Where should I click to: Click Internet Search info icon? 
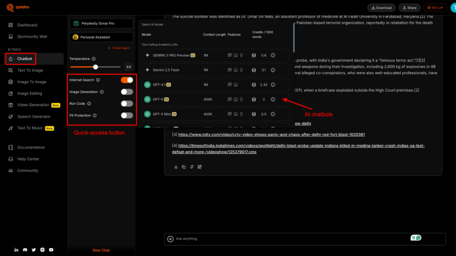point(98,80)
